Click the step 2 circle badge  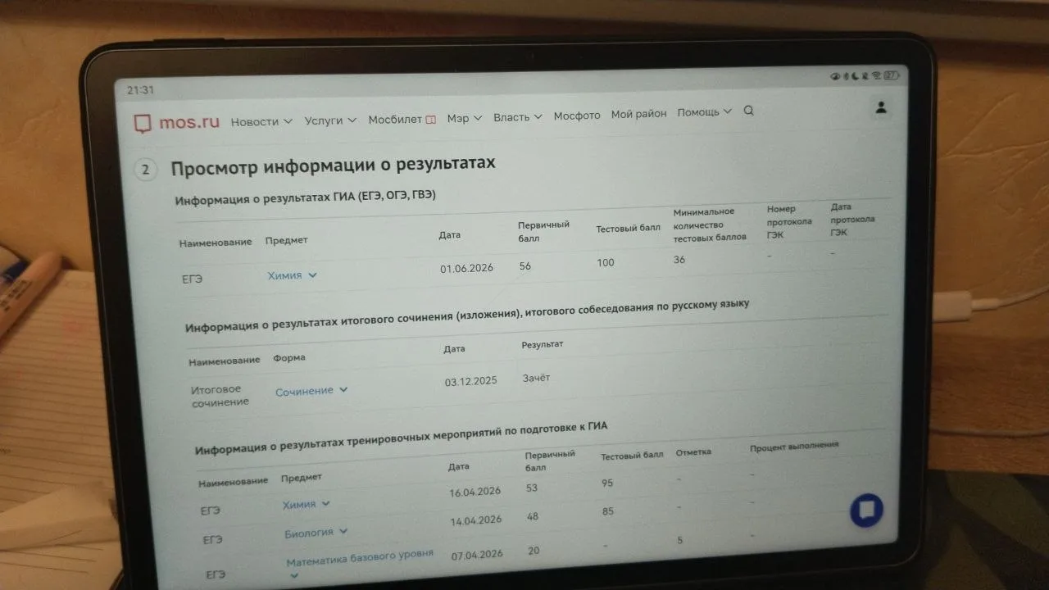tap(145, 170)
